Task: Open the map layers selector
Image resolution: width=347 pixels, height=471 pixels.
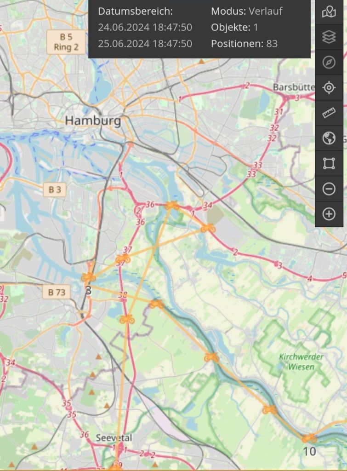Action: click(x=329, y=37)
